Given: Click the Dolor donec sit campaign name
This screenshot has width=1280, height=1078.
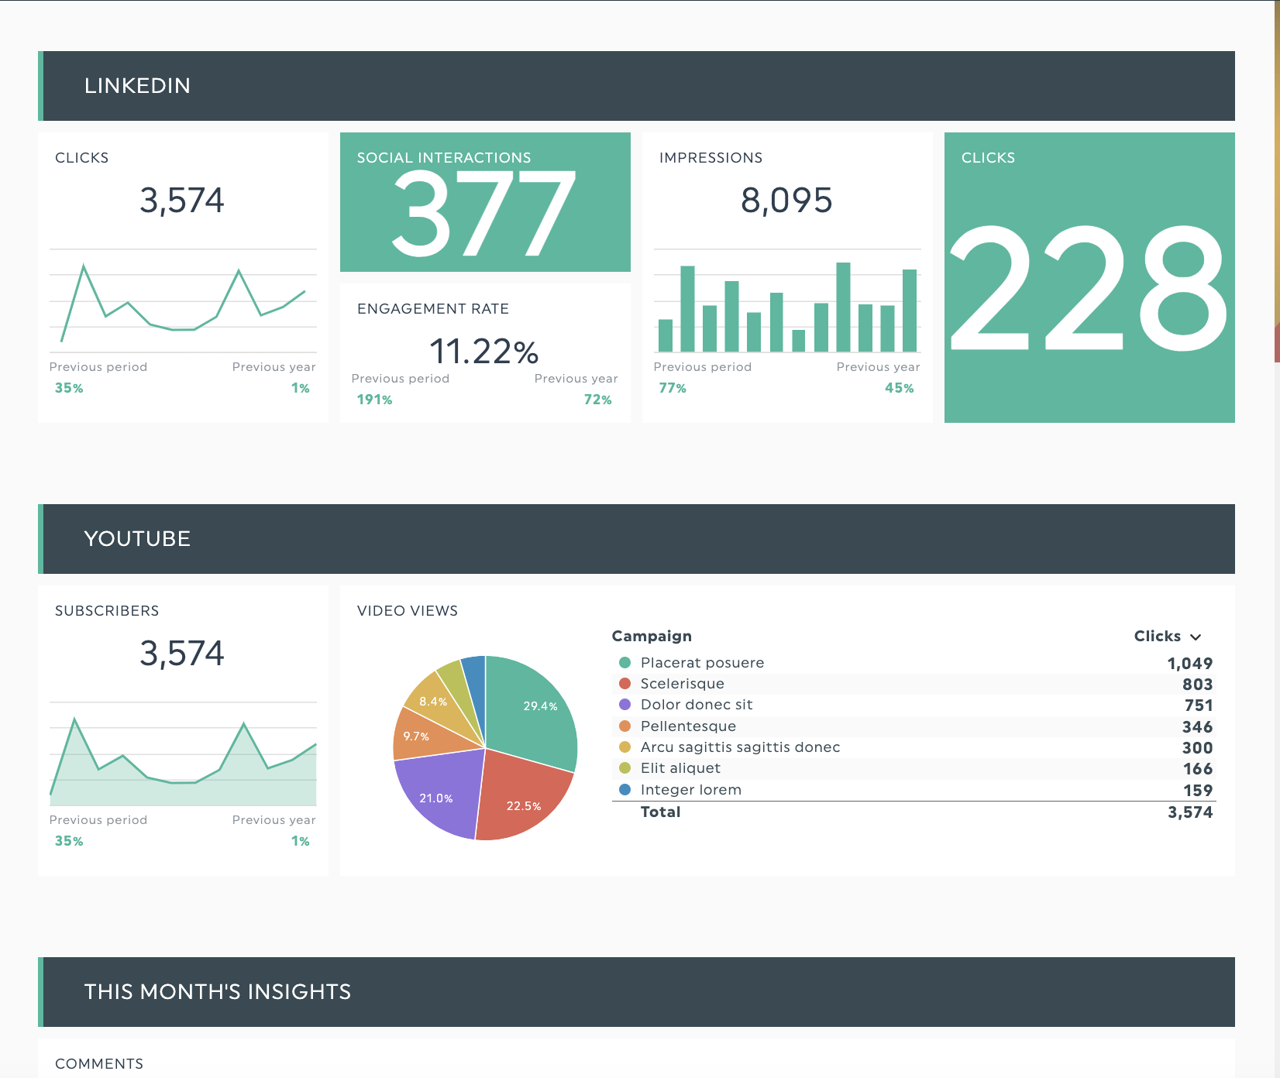Looking at the screenshot, I should coord(697,705).
